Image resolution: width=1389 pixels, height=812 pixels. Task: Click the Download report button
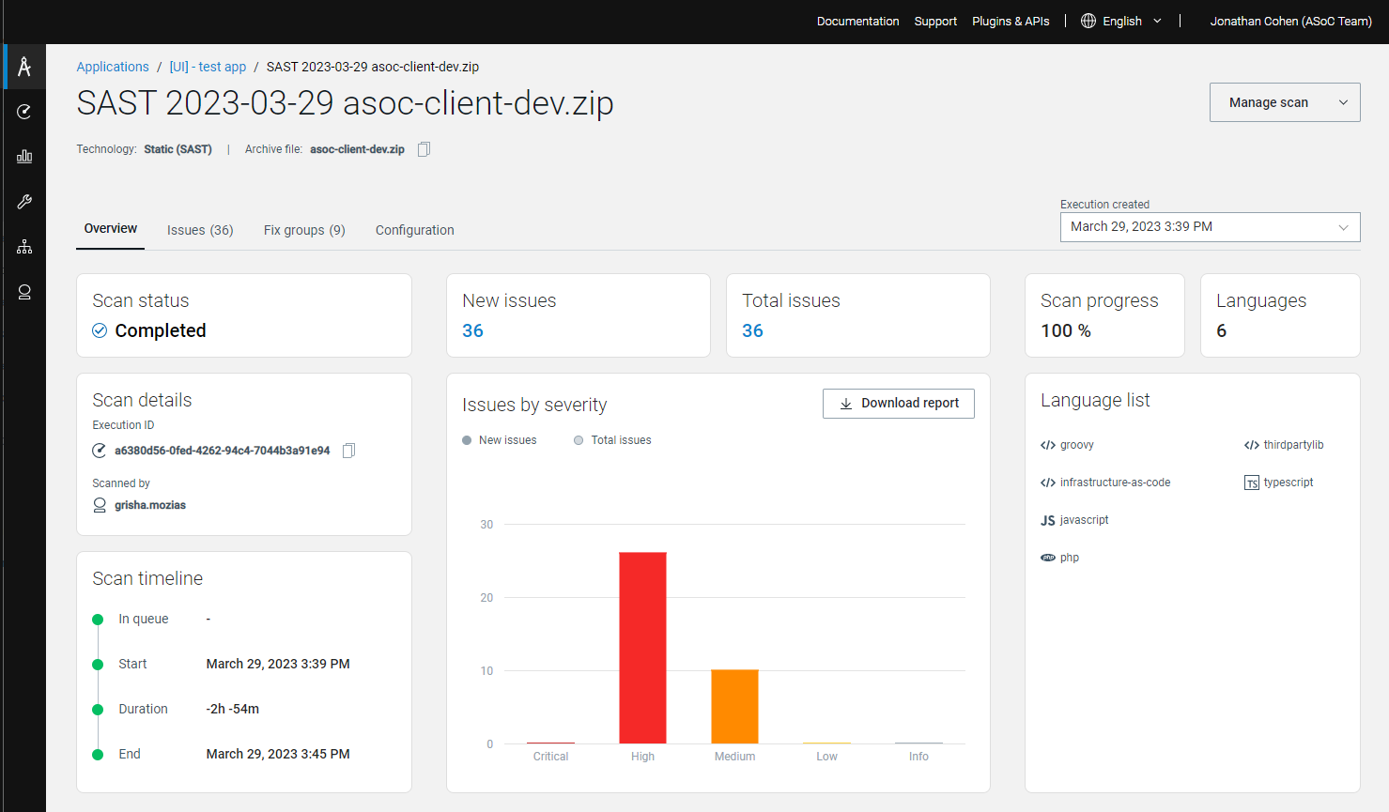tap(898, 404)
